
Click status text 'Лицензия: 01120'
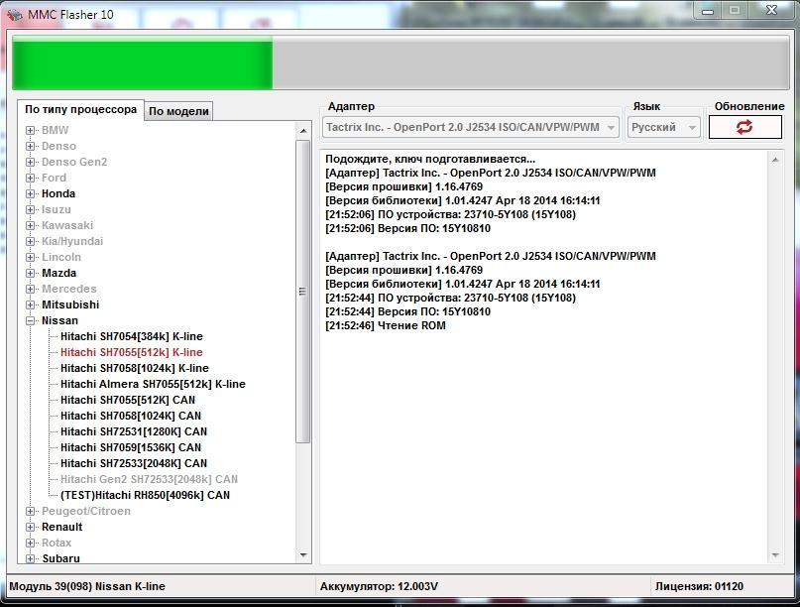click(699, 586)
